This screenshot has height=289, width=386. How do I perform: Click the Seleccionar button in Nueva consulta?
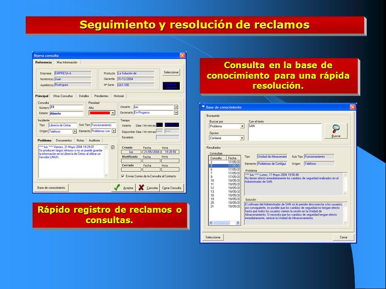[171, 72]
